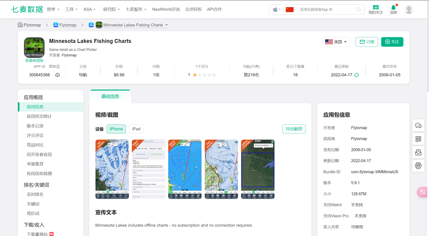This screenshot has width=429, height=236.
Task: Open the Topo Overlay screenshot thumbnail
Action: [x=221, y=169]
